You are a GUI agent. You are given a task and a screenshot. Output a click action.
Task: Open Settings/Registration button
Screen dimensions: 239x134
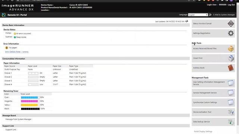213,33
